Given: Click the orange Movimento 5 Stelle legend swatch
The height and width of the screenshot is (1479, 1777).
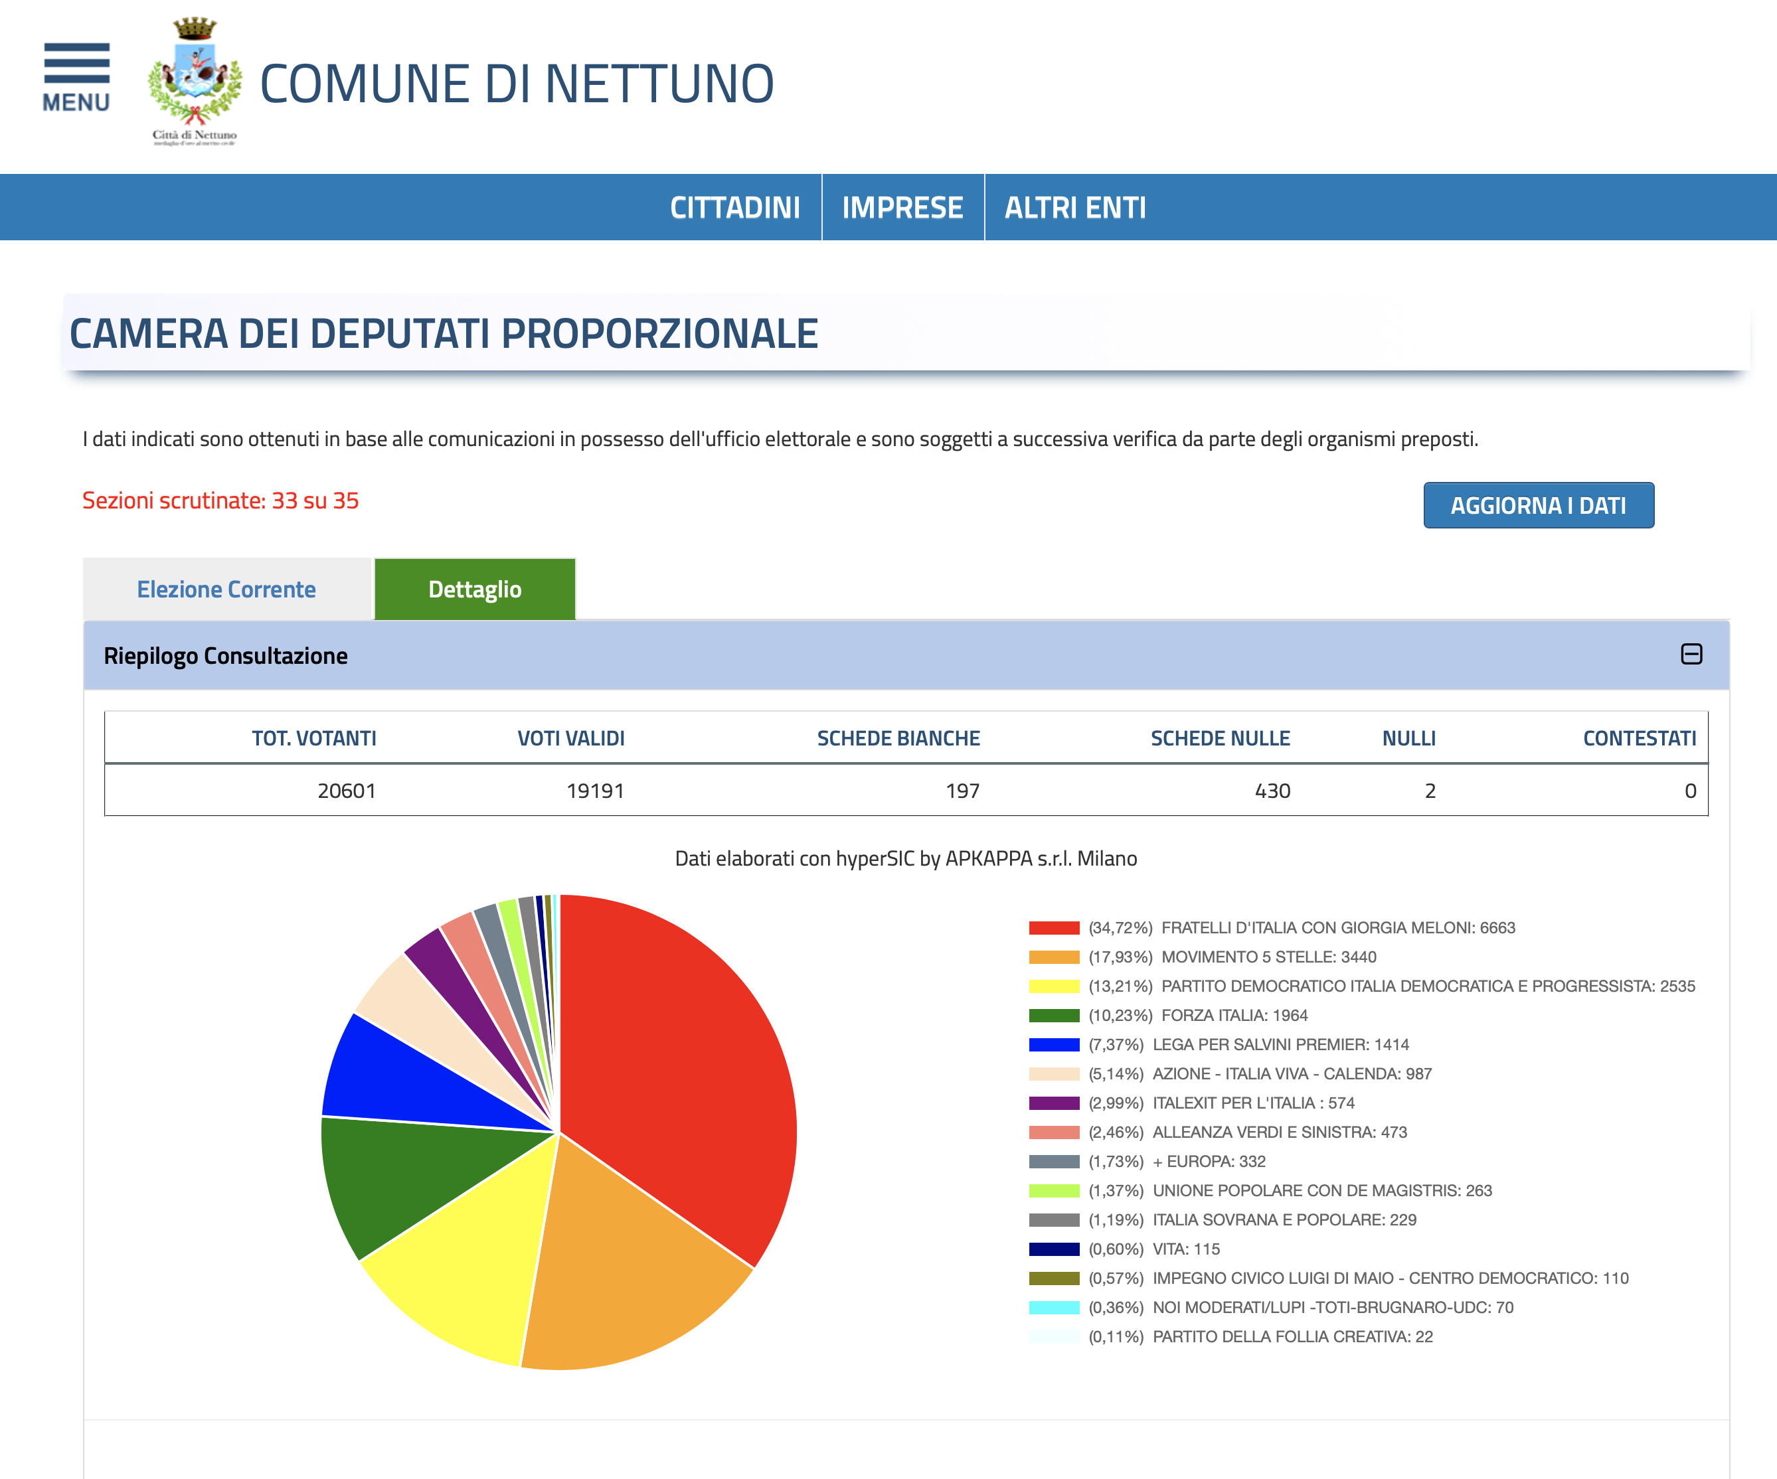Looking at the screenshot, I should click(1053, 957).
